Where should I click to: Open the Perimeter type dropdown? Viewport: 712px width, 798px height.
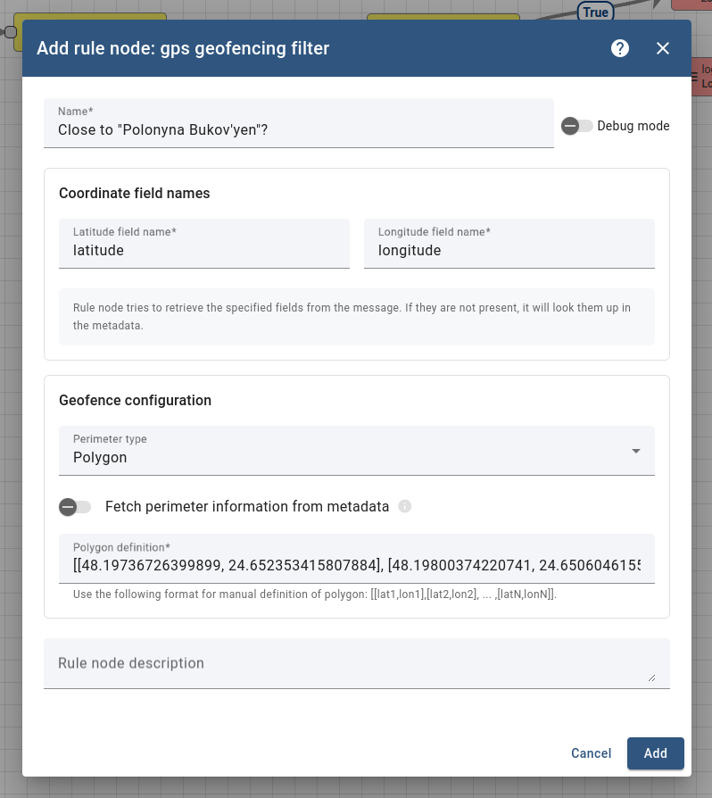tap(357, 450)
